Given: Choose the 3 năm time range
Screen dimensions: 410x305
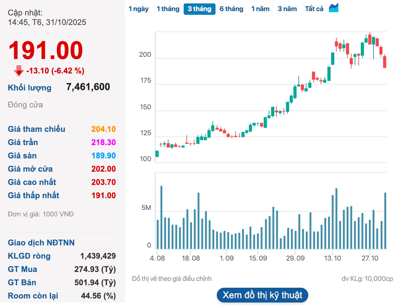Looking at the screenshot, I should (287, 9).
